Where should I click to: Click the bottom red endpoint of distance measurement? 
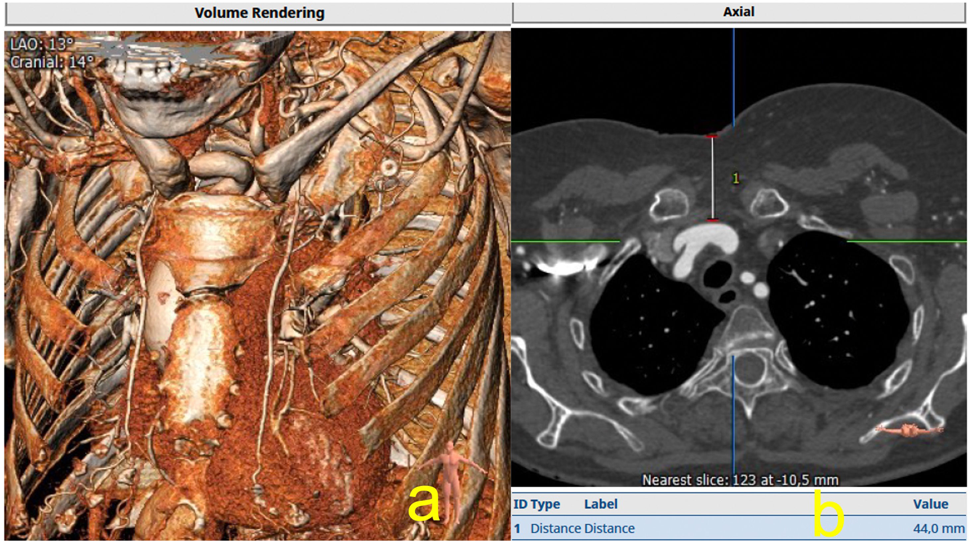[x=712, y=220]
